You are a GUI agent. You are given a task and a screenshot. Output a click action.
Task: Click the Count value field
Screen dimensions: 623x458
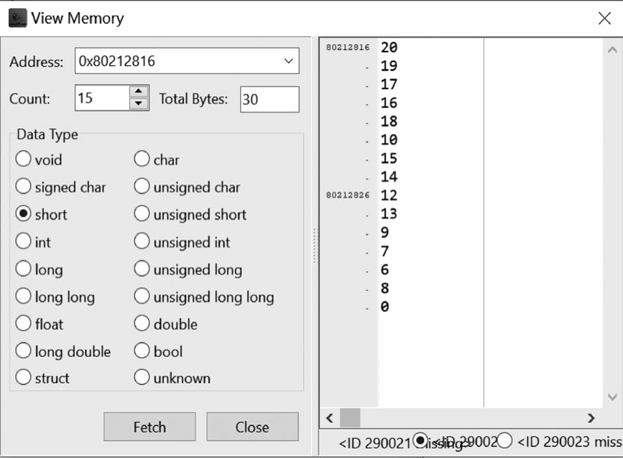point(102,98)
